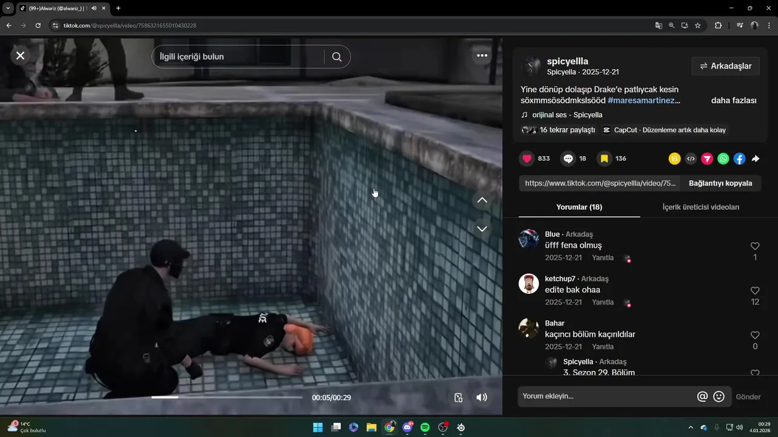Open Chrome profile avatar
The height and width of the screenshot is (437, 778).
(754, 25)
